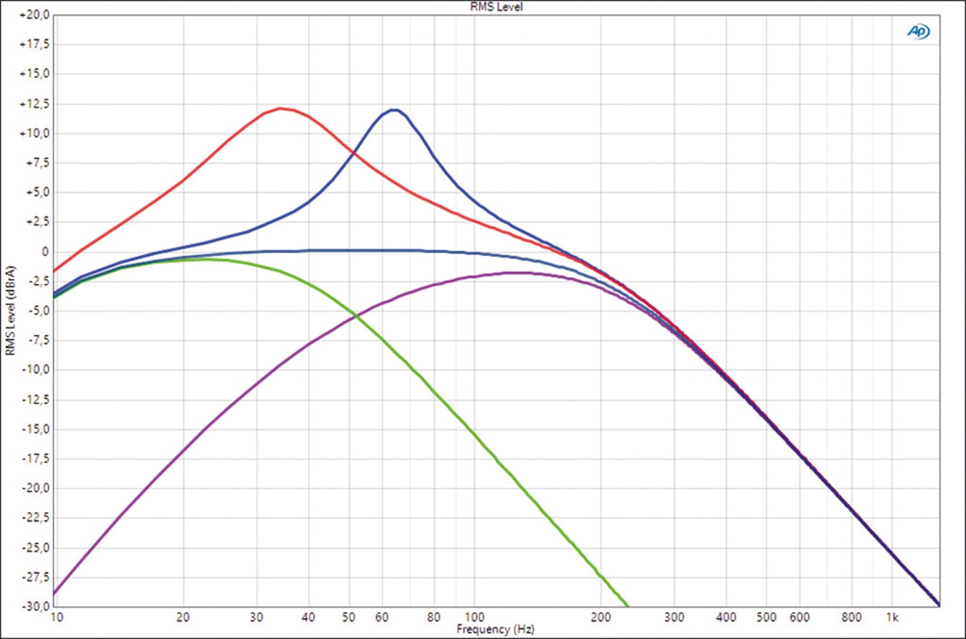Select the +12,5 Y axis tick label

click(34, 104)
